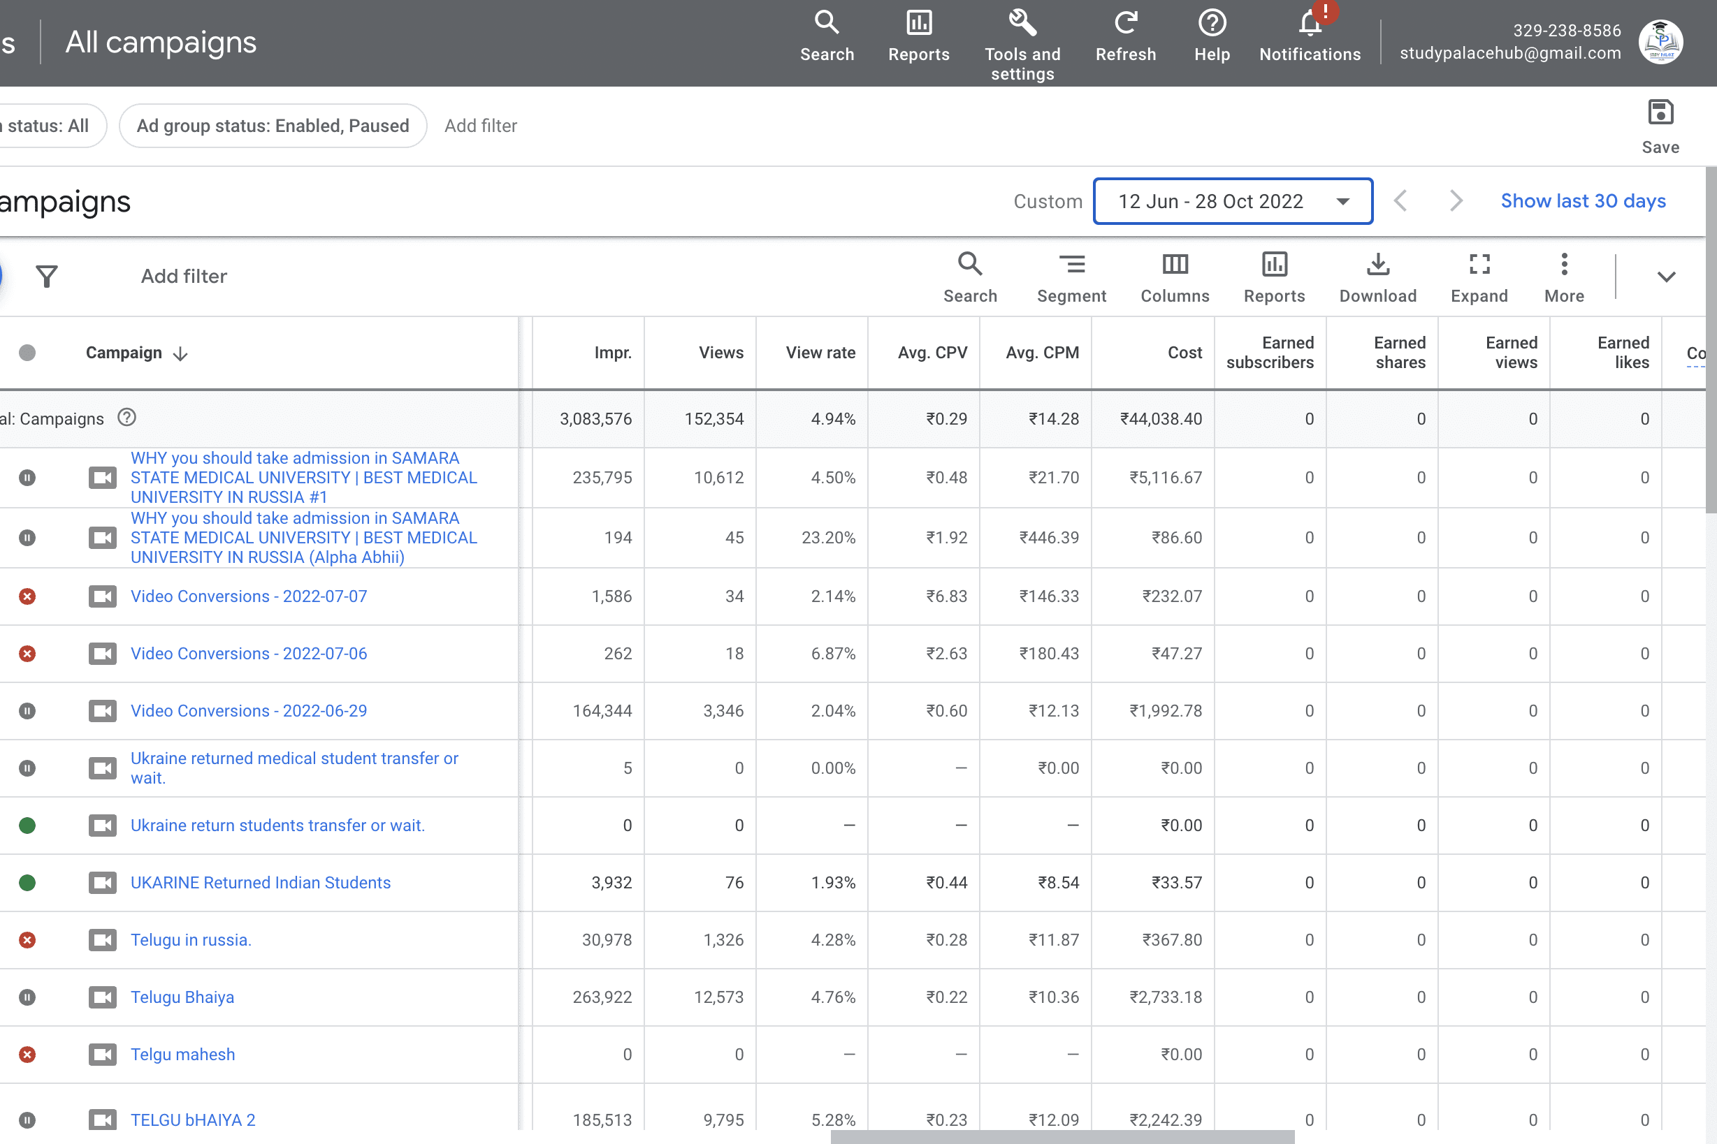Go to next date range
1717x1144 pixels.
pyautogui.click(x=1456, y=200)
